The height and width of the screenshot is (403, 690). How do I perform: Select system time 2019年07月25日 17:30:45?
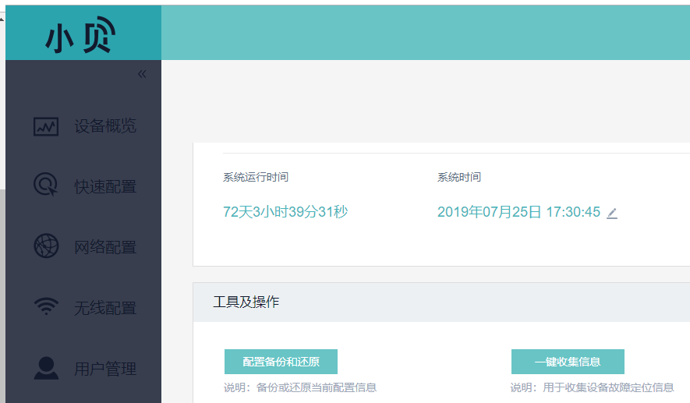tap(518, 211)
